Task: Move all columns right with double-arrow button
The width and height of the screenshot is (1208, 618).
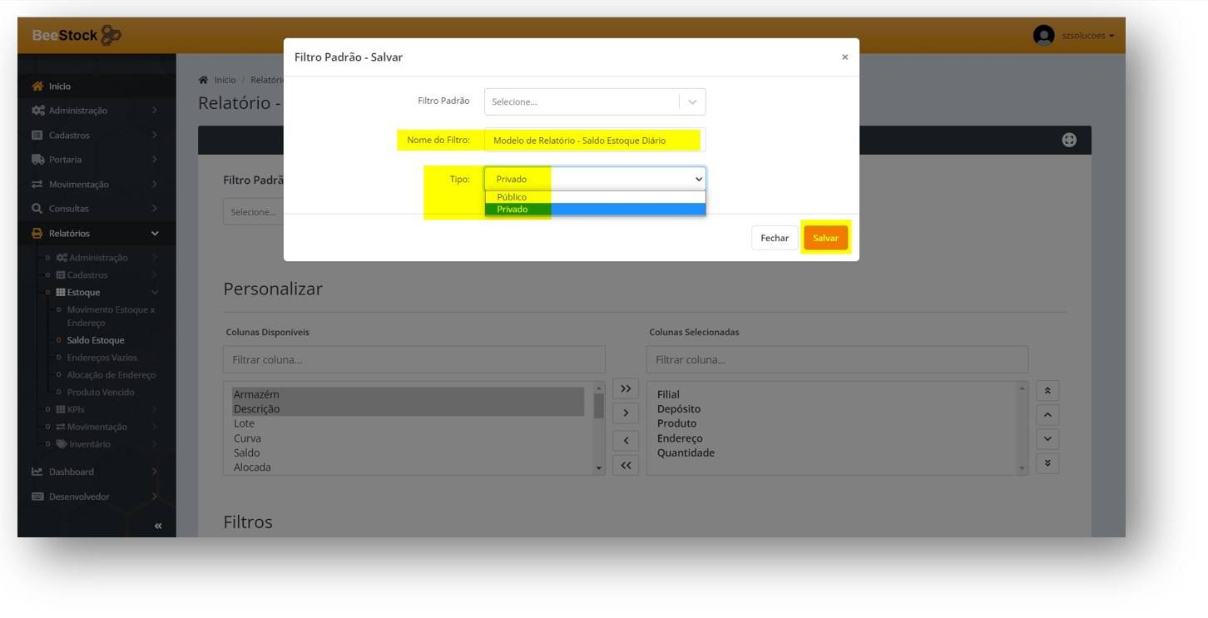Action: [626, 389]
